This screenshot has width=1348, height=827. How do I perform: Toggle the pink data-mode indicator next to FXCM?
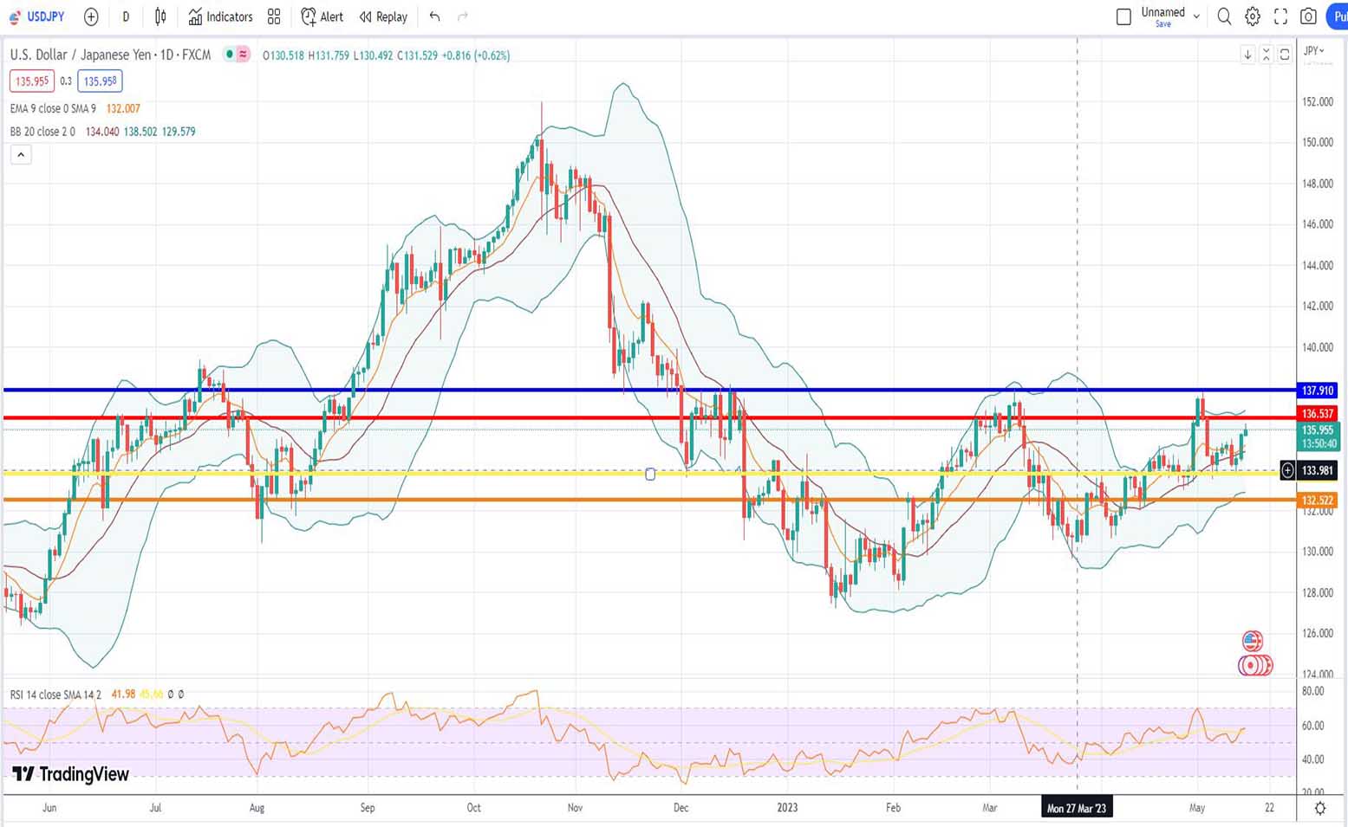(243, 55)
